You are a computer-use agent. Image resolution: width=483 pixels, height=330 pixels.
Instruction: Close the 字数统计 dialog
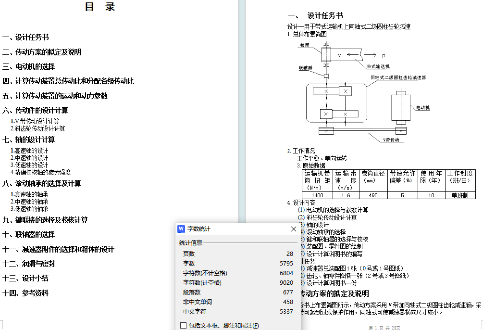(x=294, y=229)
